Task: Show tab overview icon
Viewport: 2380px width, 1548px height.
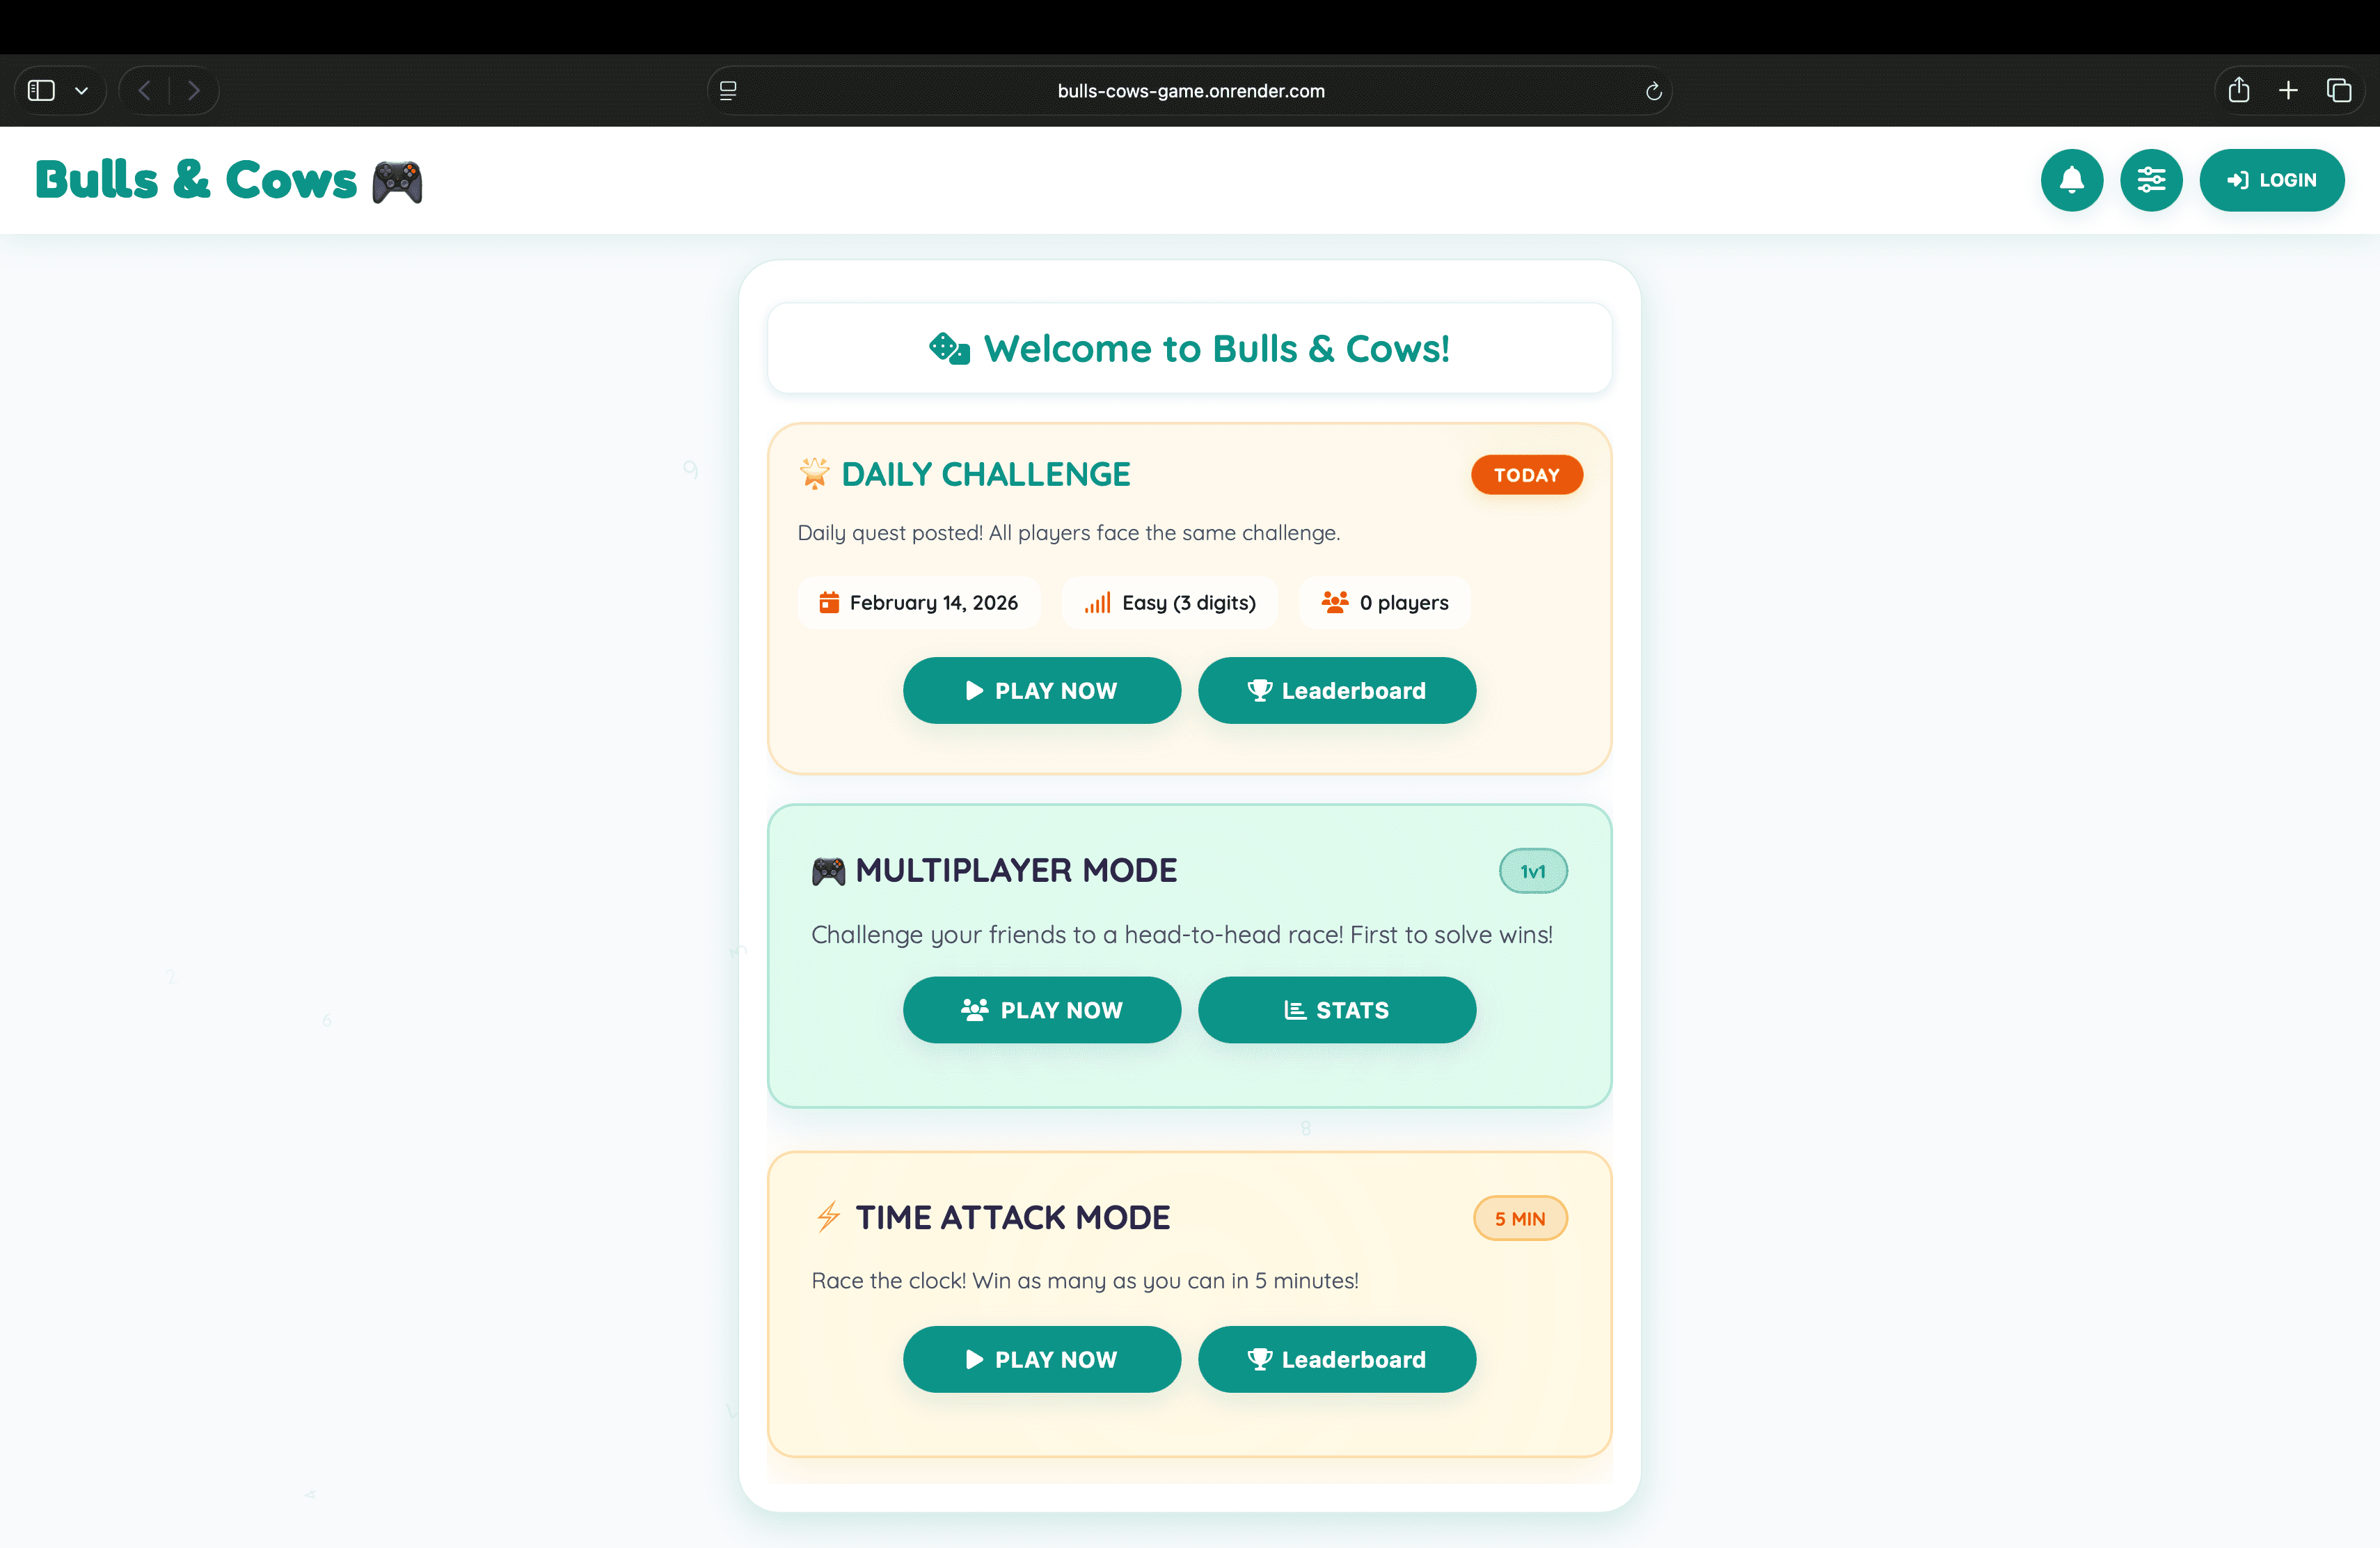Action: [x=2338, y=91]
